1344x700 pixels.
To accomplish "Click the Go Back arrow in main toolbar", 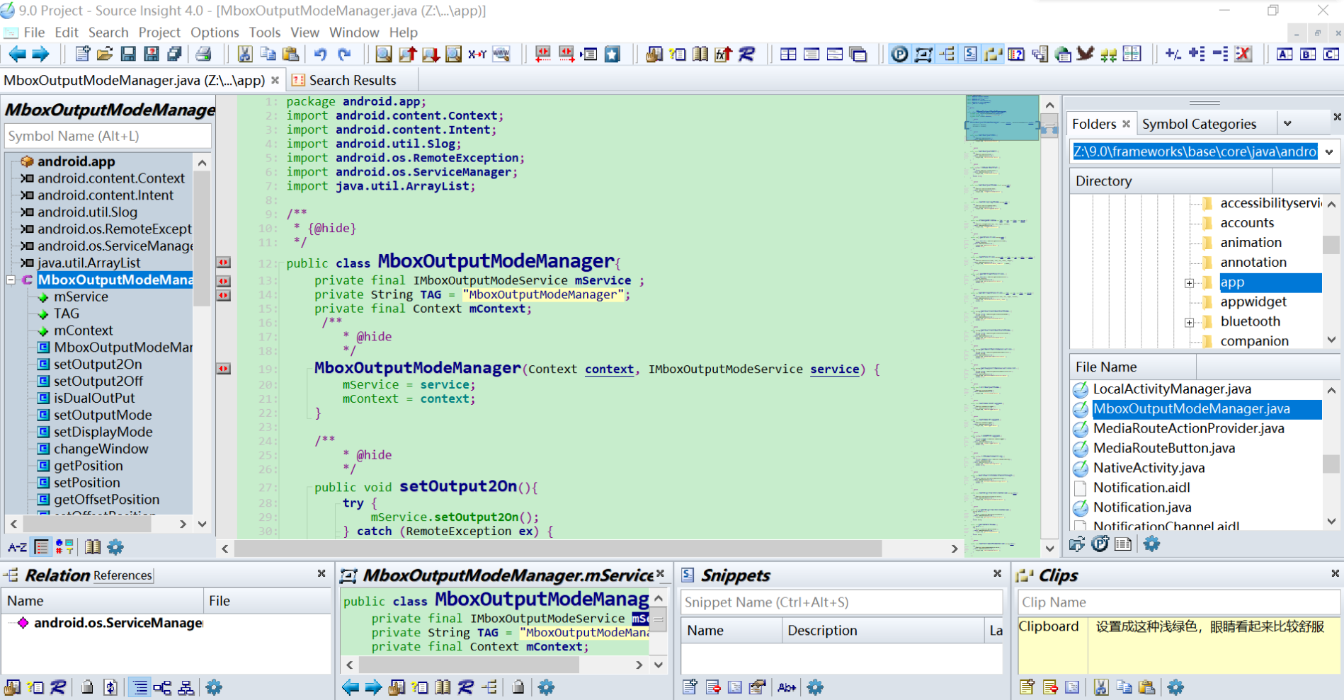I will pyautogui.click(x=17, y=54).
